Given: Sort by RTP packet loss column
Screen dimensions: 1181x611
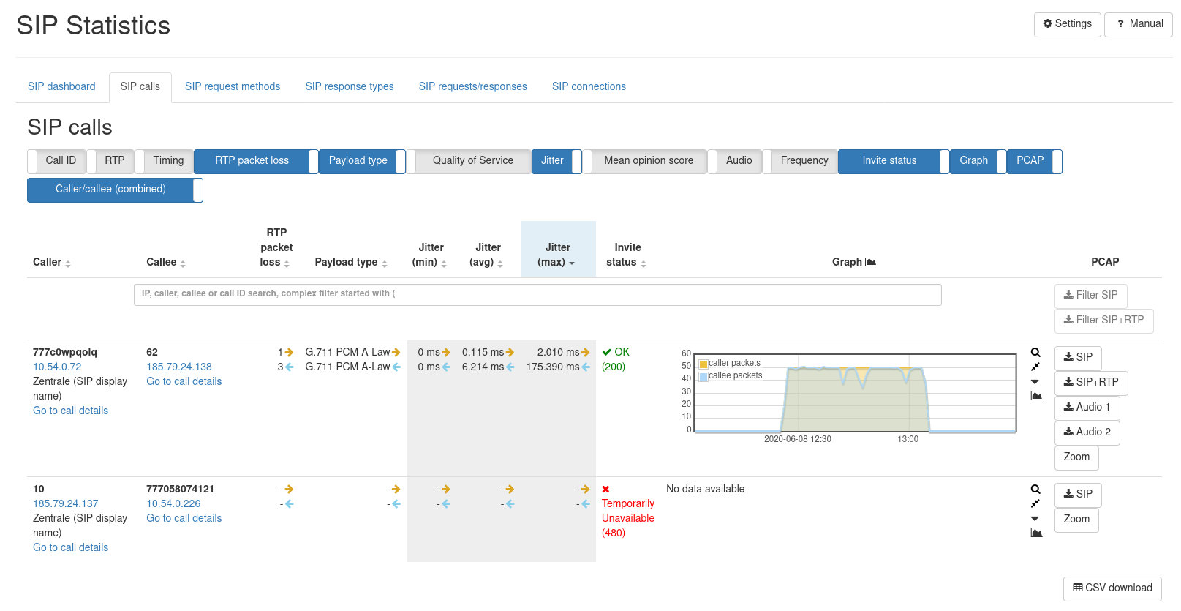Looking at the screenshot, I should tap(287, 263).
